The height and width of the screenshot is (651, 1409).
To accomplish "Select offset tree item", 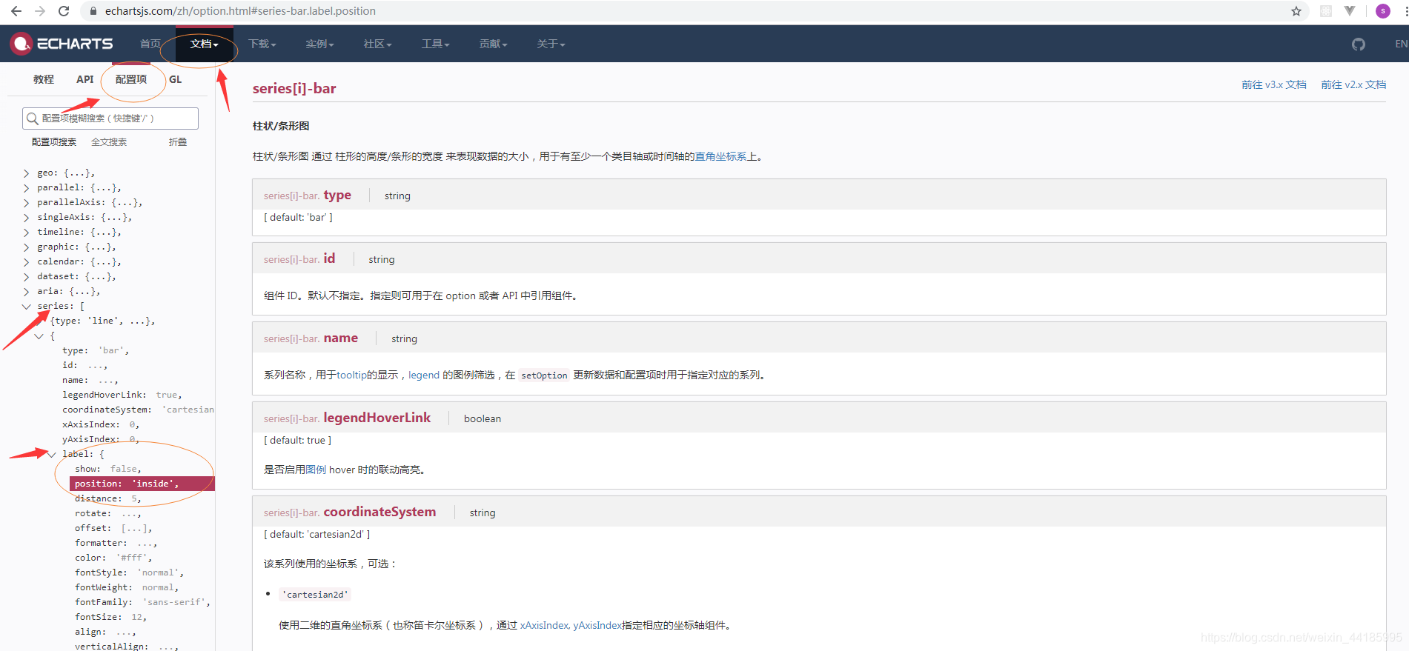I will click(113, 529).
